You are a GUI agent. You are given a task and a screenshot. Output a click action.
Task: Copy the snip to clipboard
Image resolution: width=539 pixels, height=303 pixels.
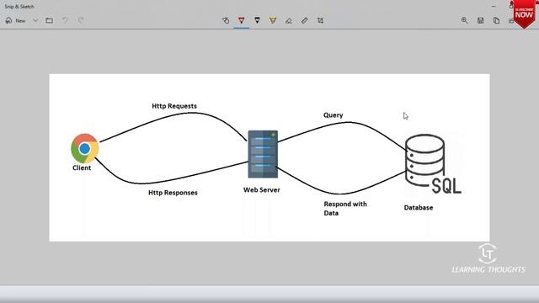496,20
